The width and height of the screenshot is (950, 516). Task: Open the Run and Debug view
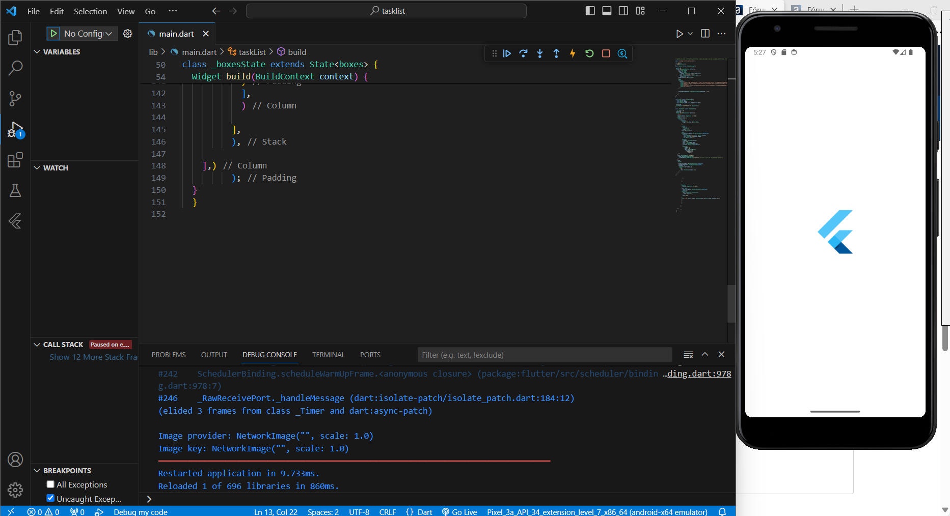(15, 129)
